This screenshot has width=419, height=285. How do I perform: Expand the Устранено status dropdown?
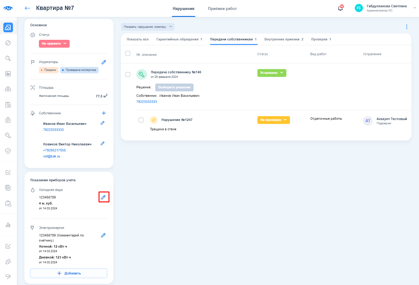pos(272,73)
